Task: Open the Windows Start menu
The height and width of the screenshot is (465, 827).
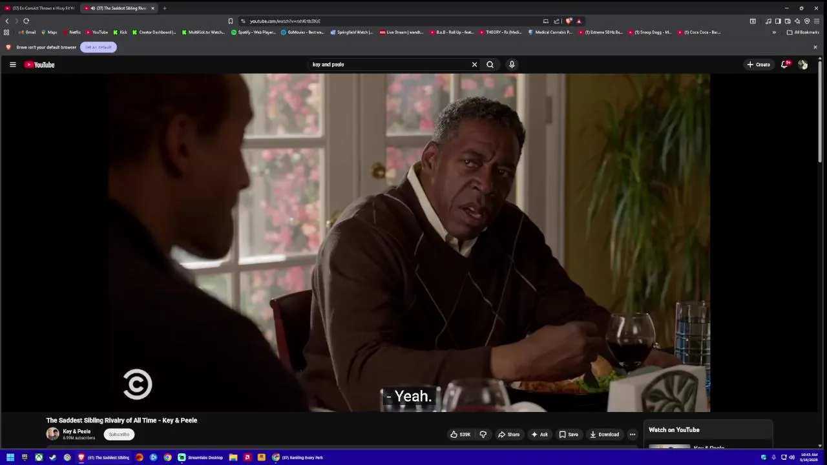Action: point(10,457)
